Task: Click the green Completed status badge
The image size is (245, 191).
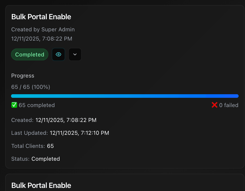Action: (30, 54)
